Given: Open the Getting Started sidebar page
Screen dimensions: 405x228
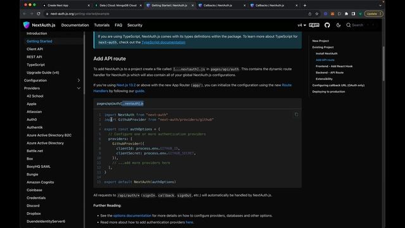Looking at the screenshot, I should (x=39, y=41).
